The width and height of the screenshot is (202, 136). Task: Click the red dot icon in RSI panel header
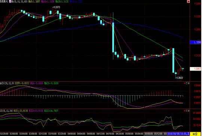184,111
